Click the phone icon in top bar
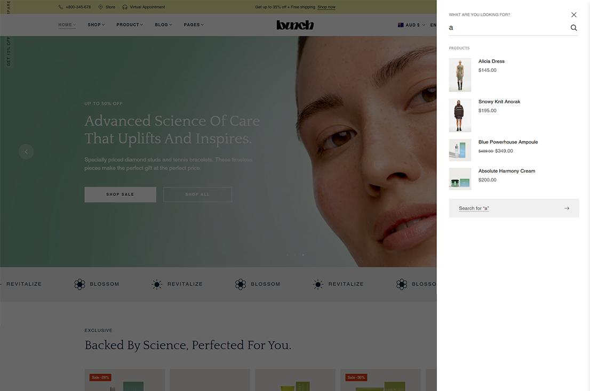The height and width of the screenshot is (391, 590). tap(61, 7)
